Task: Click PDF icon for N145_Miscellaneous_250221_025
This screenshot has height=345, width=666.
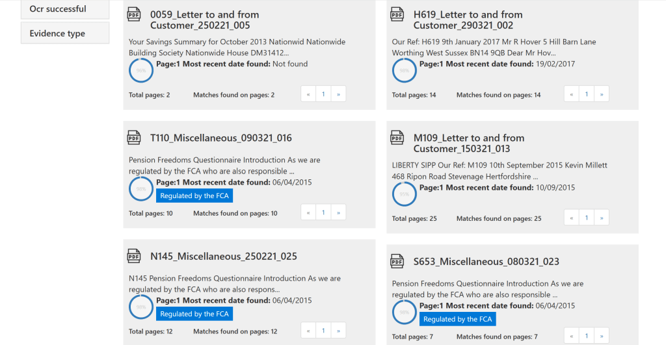Action: click(134, 256)
